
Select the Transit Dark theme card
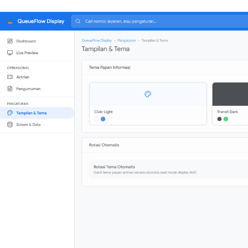point(230,103)
